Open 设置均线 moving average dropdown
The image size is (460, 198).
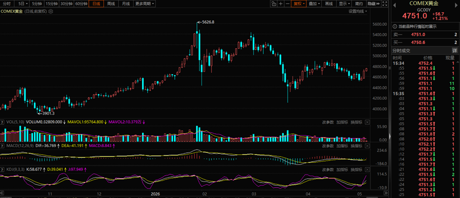pos(357,12)
